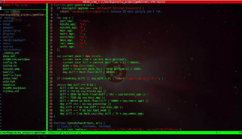Click 'yesterday:' key on line 15
The width and height of the screenshot is (242, 139).
67,37
